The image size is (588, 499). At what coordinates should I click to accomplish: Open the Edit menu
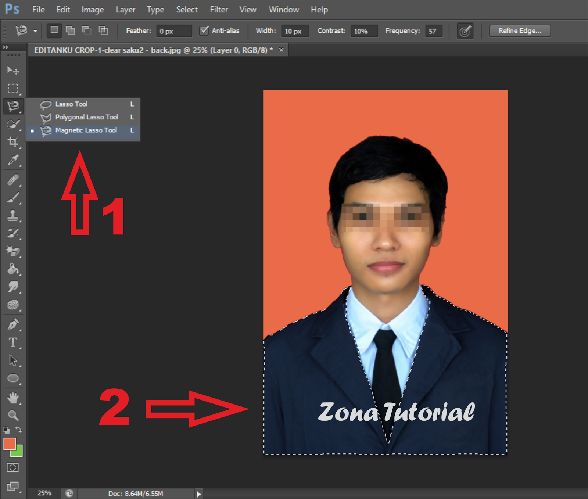[x=63, y=10]
